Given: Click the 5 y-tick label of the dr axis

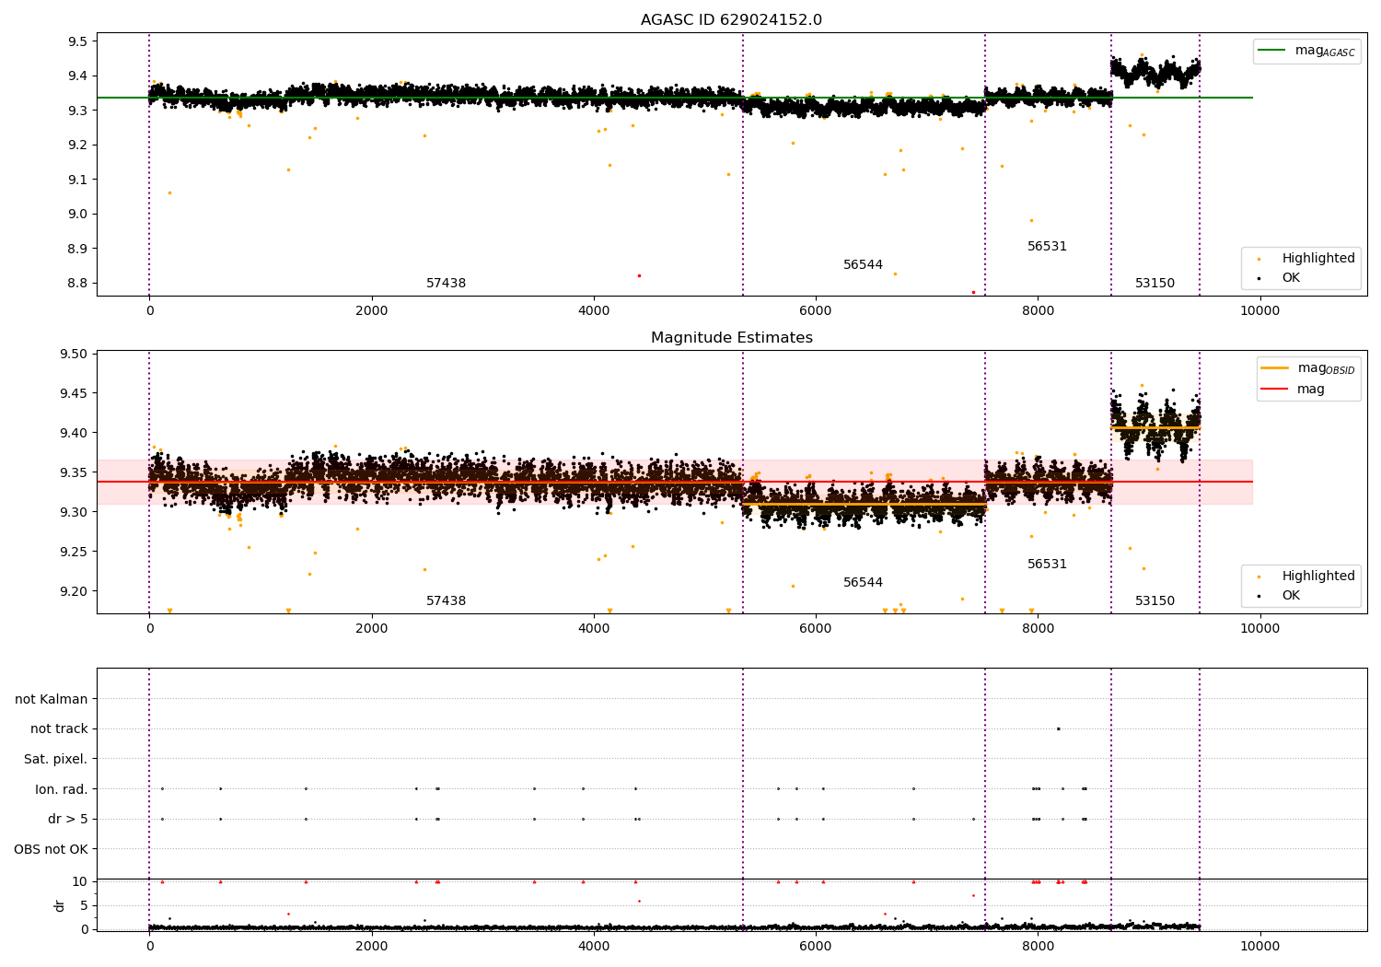Looking at the screenshot, I should [85, 905].
